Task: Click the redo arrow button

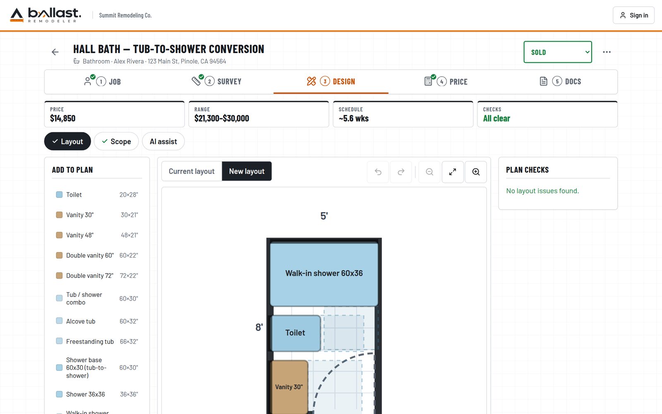Action: coord(401,172)
